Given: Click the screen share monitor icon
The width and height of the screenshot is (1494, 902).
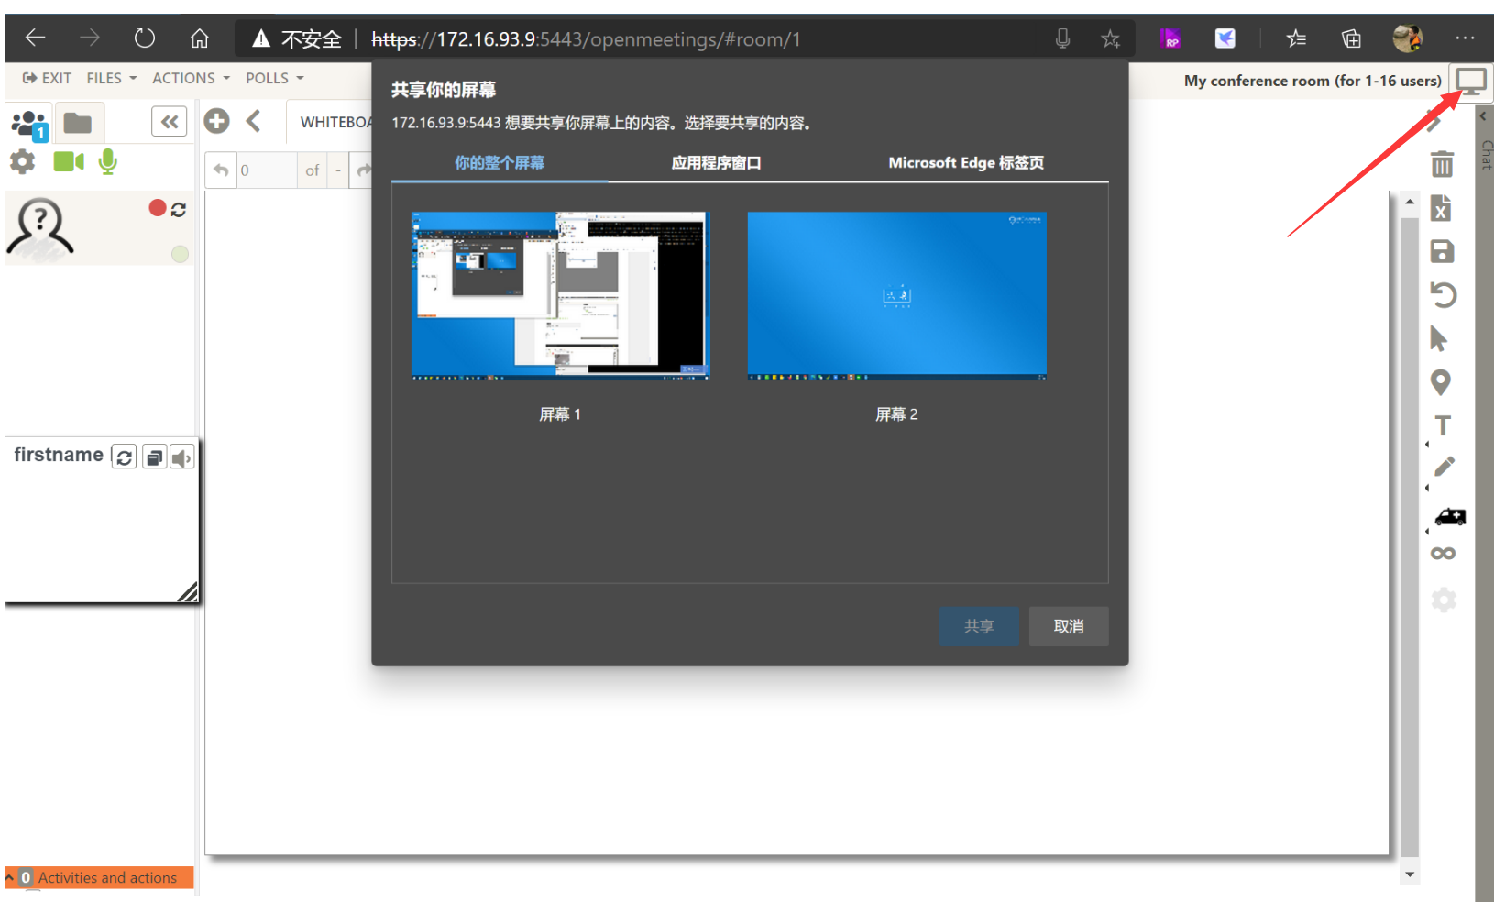Looking at the screenshot, I should click(x=1470, y=82).
